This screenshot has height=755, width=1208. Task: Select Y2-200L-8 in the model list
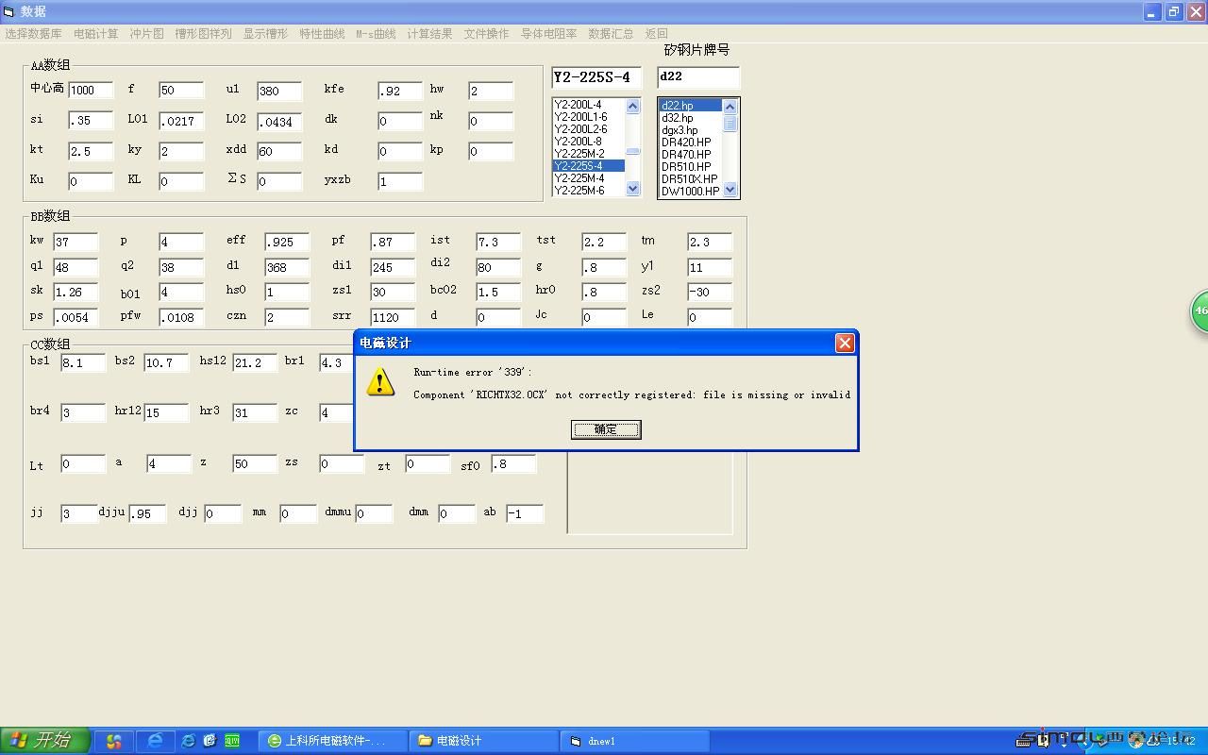tap(588, 142)
